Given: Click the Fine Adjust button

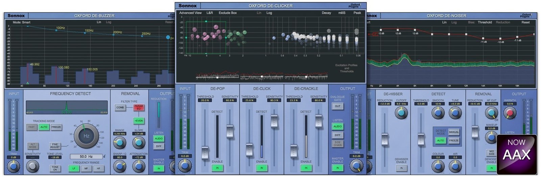Looking at the screenshot, I should [55, 146].
